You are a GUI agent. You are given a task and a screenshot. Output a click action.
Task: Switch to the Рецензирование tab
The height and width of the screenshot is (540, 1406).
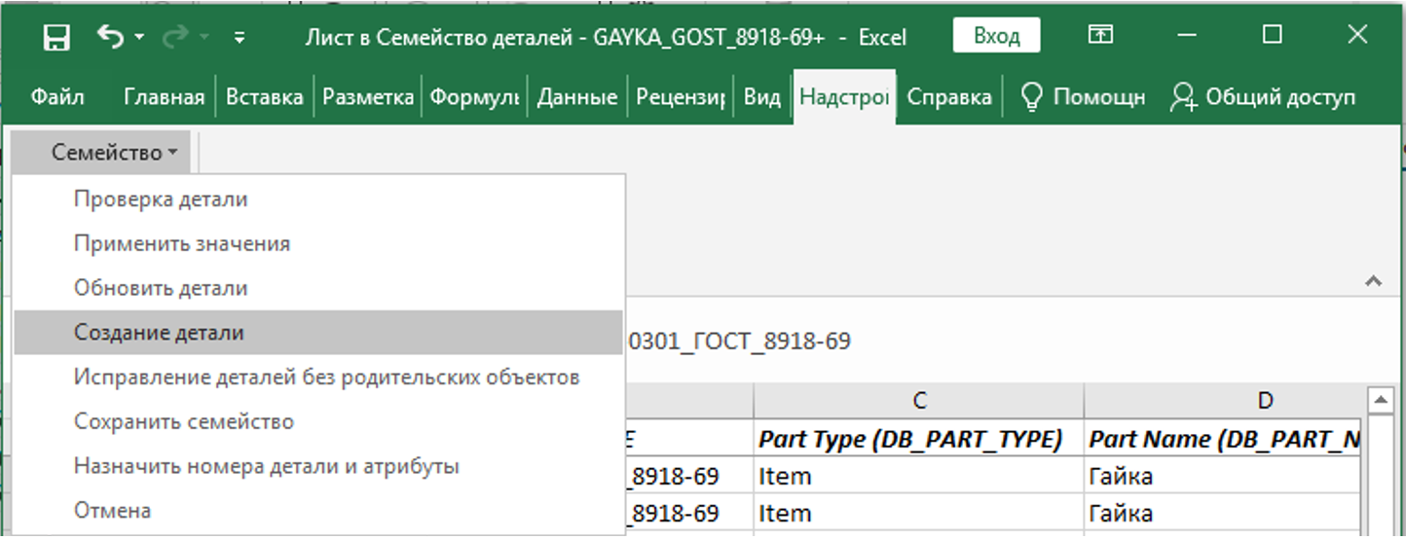pyautogui.click(x=681, y=97)
